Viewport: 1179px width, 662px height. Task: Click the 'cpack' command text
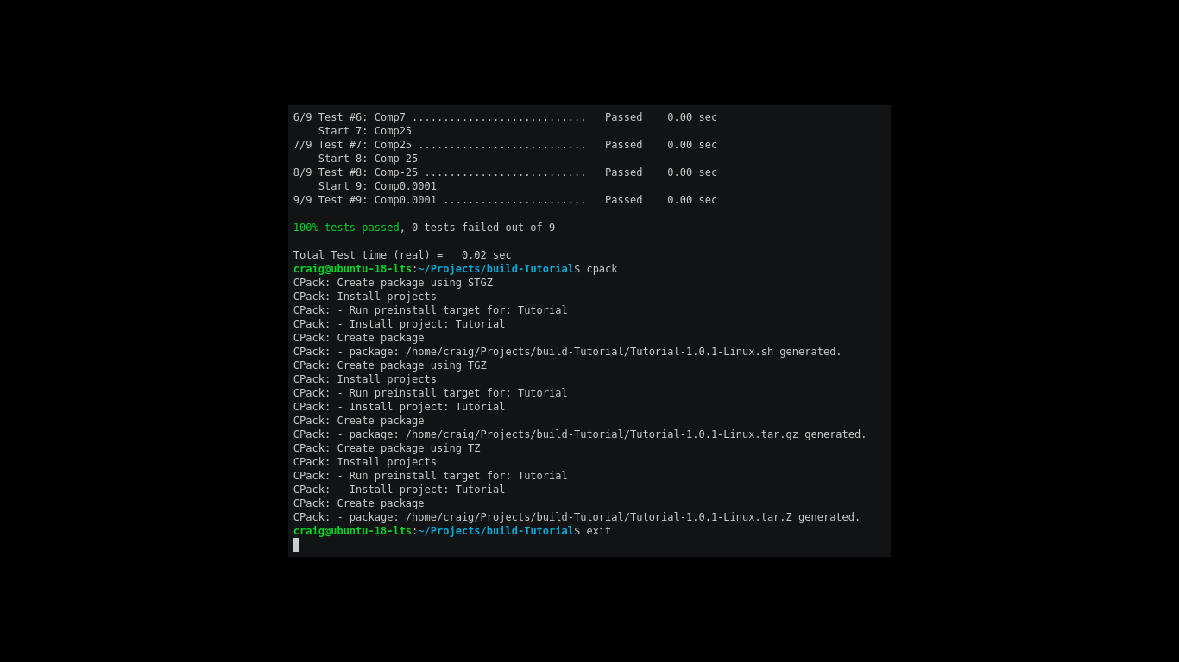point(602,269)
